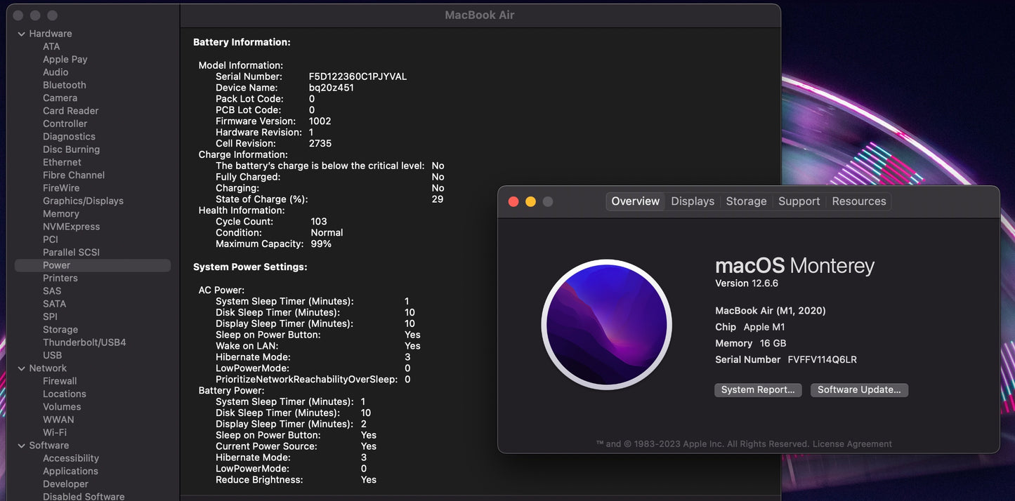Open the Storage tab
Screen dimensions: 1015x501
[x=746, y=201]
